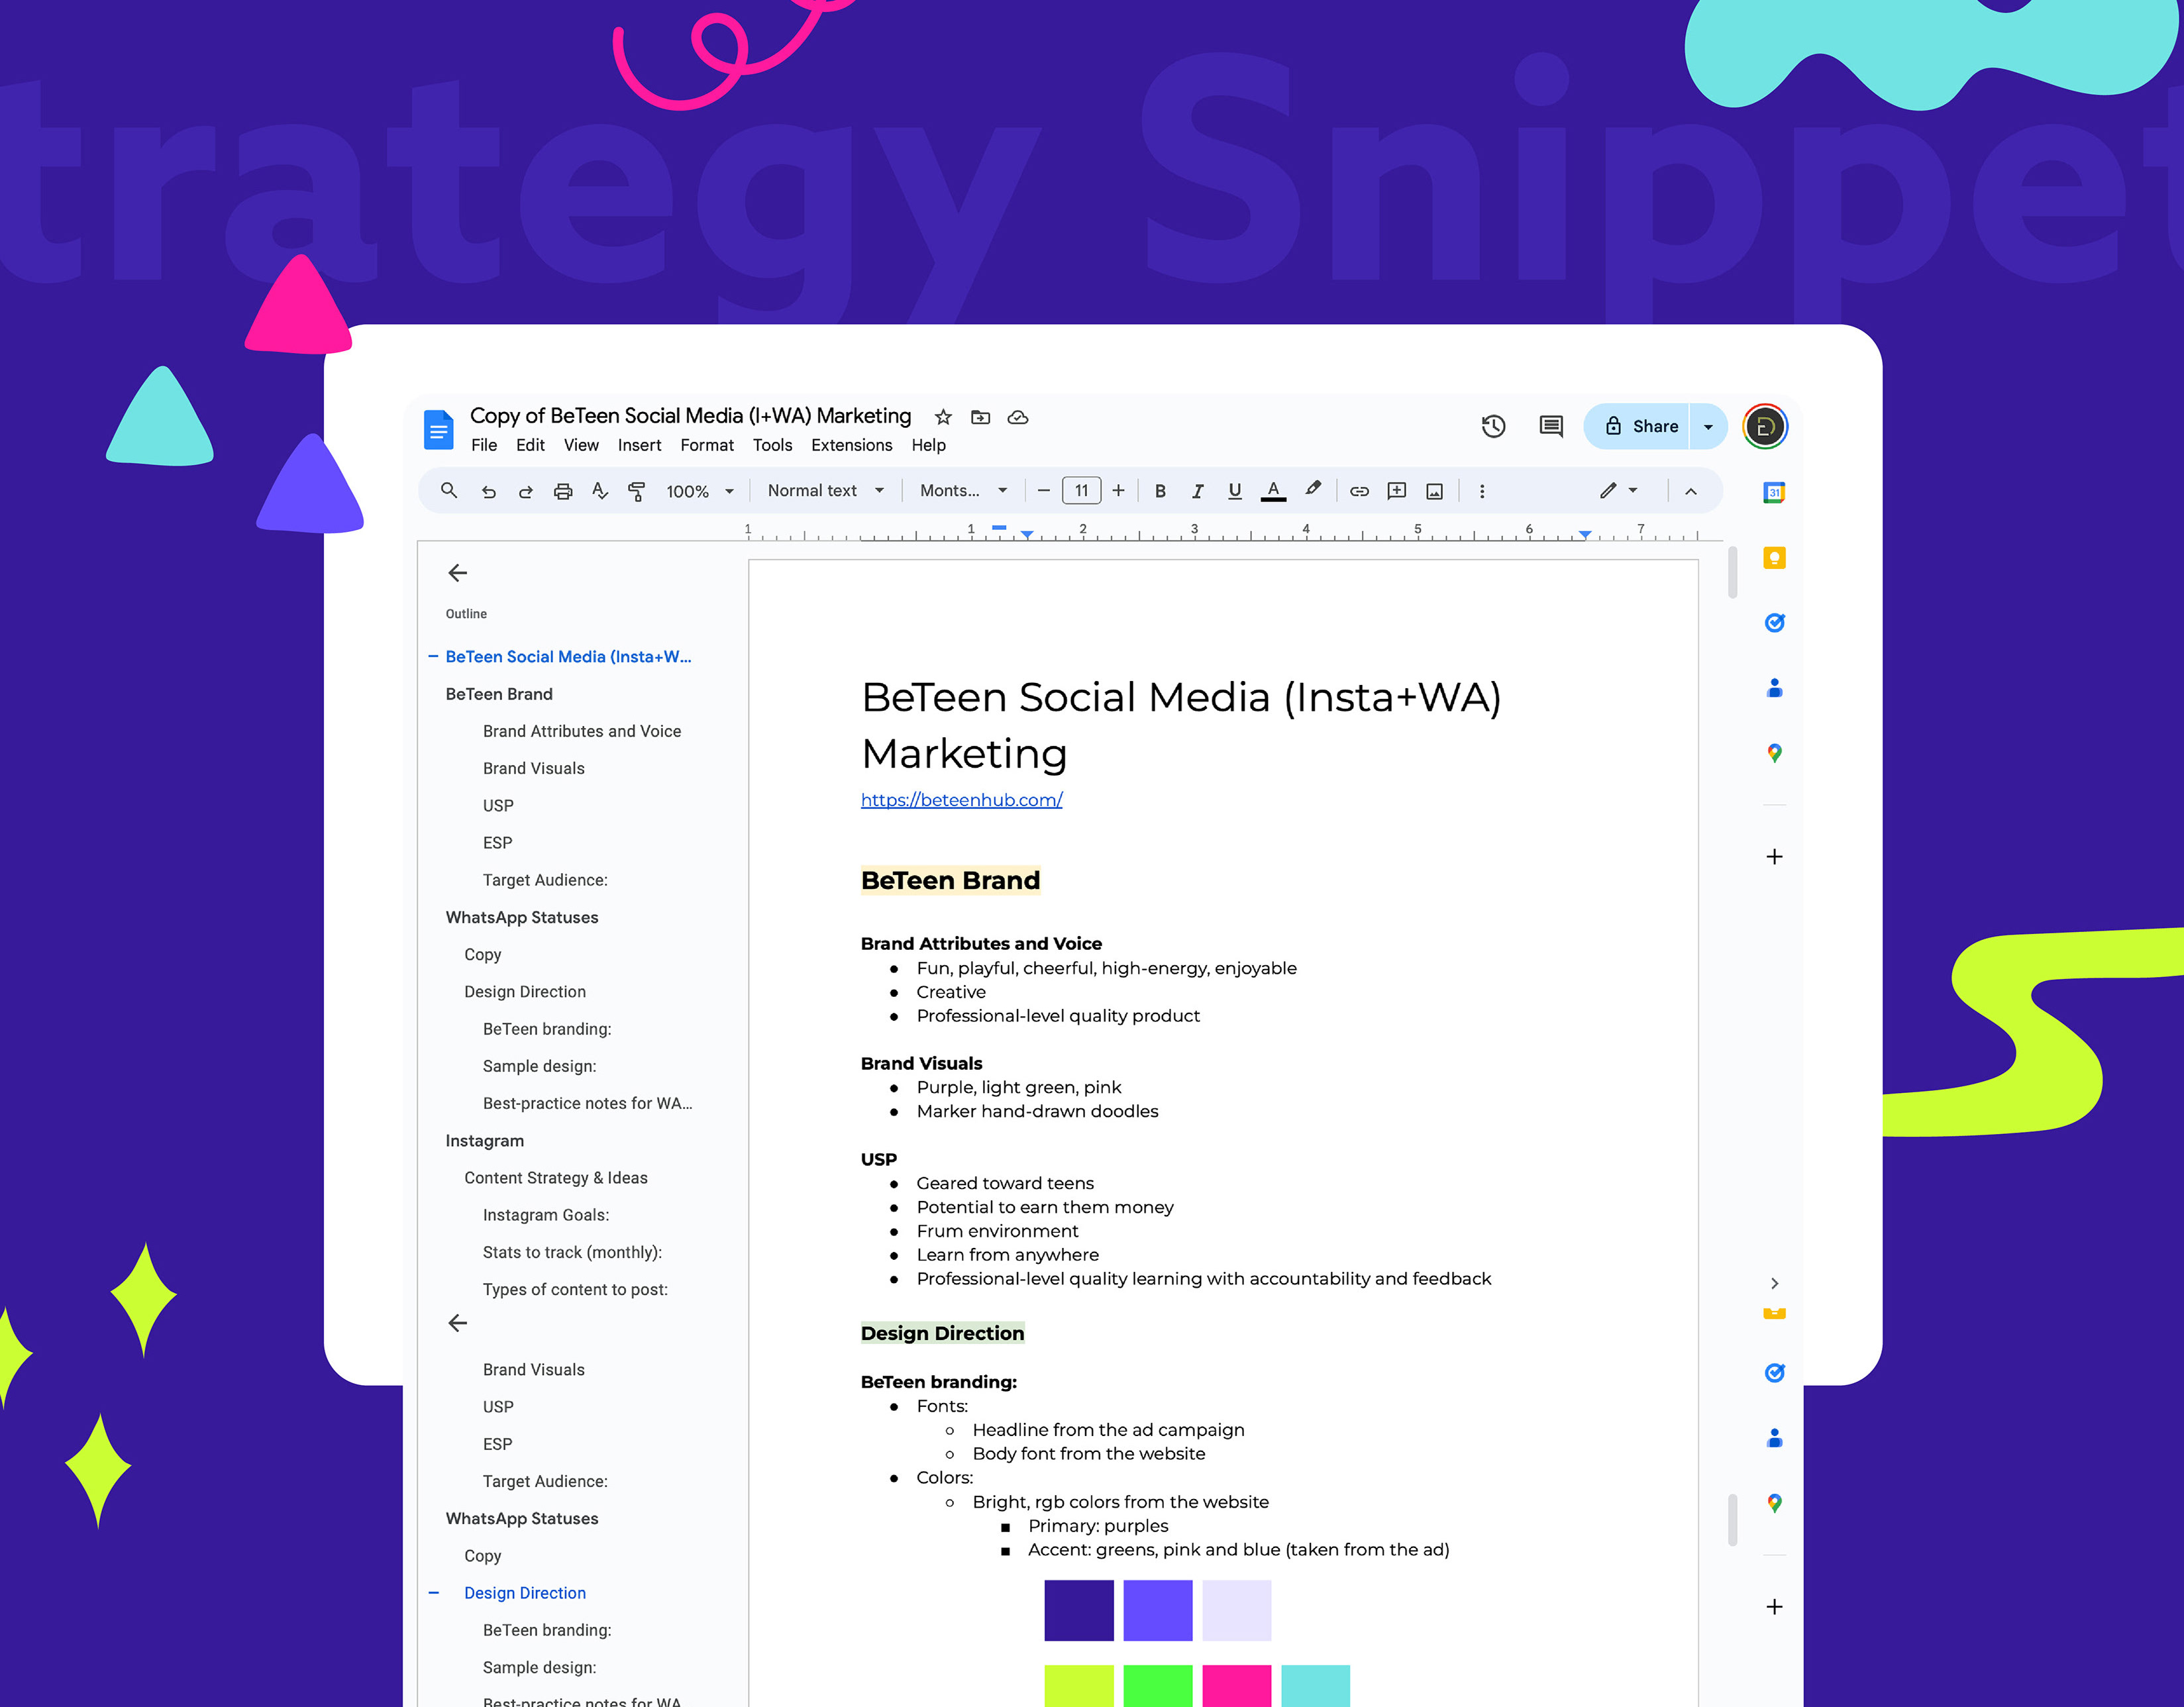
Task: Open Google Keep side panel
Action: pyautogui.click(x=1774, y=557)
